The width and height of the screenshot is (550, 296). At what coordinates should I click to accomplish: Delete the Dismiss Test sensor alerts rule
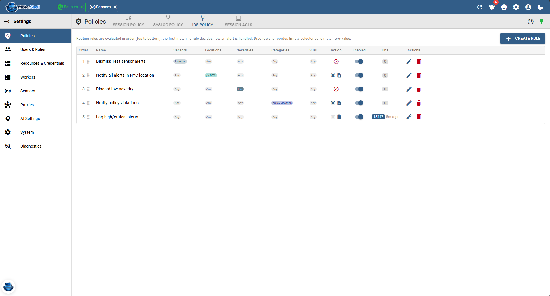click(x=419, y=62)
